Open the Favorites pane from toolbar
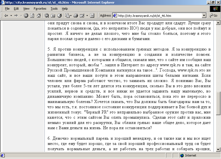Image resolution: width=221 pixels, height=159 pixels. pos(53,15)
